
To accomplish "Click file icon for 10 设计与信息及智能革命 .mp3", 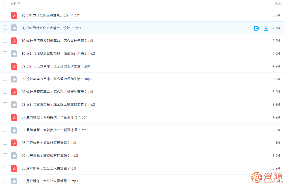I will click(14, 54).
